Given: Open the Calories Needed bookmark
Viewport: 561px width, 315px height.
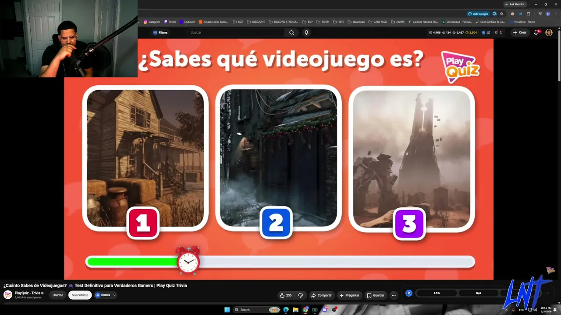Looking at the screenshot, I should click(x=423, y=22).
